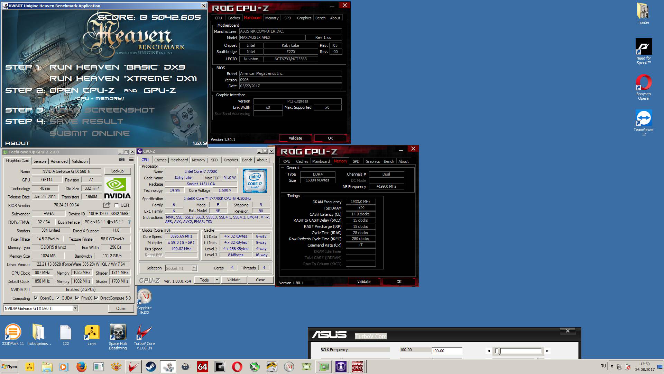Switch to the Sensors tab in GPU-Z
Screen dimensions: 664x374
pos(40,161)
